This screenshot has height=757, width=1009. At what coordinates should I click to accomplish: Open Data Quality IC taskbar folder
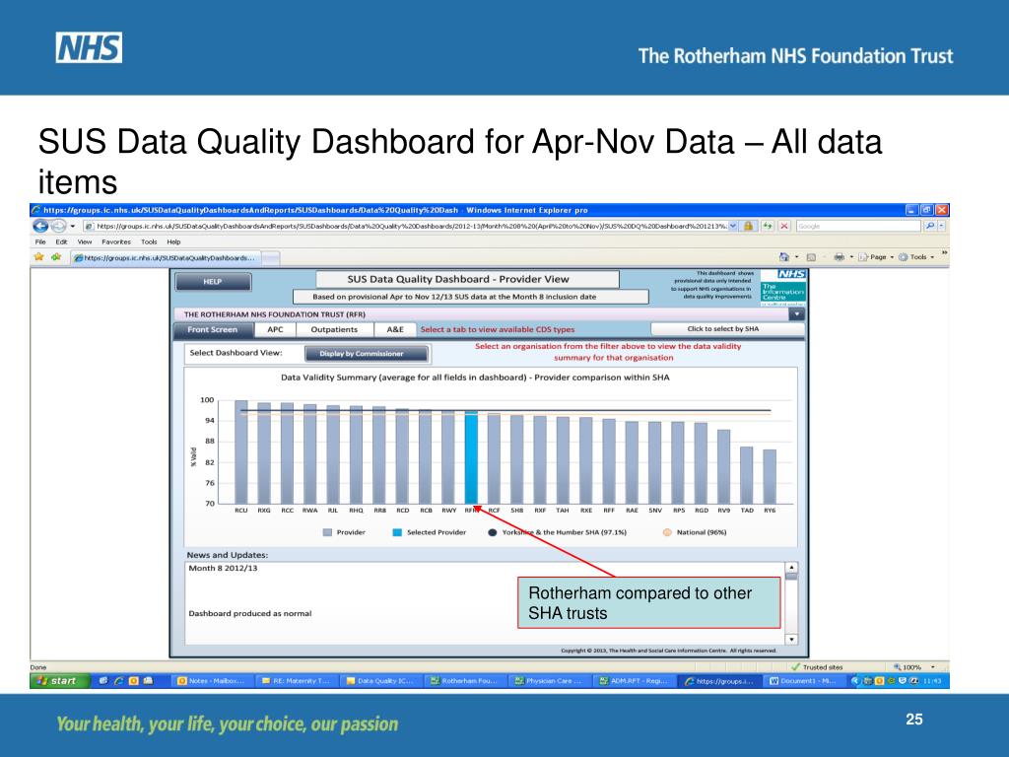click(380, 681)
